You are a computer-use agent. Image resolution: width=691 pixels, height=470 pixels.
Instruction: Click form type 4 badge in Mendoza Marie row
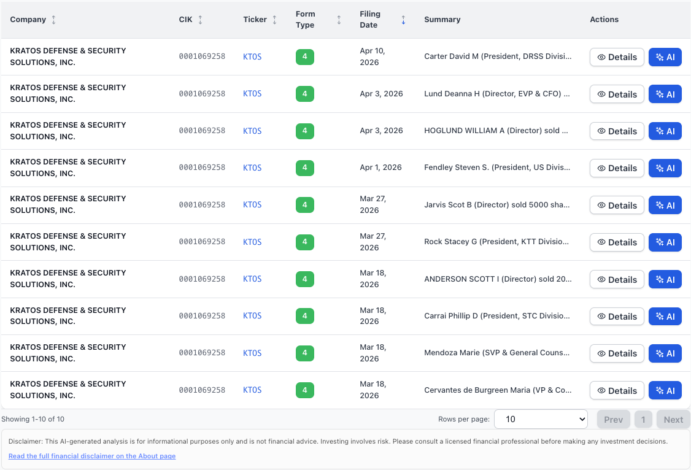[x=304, y=353]
